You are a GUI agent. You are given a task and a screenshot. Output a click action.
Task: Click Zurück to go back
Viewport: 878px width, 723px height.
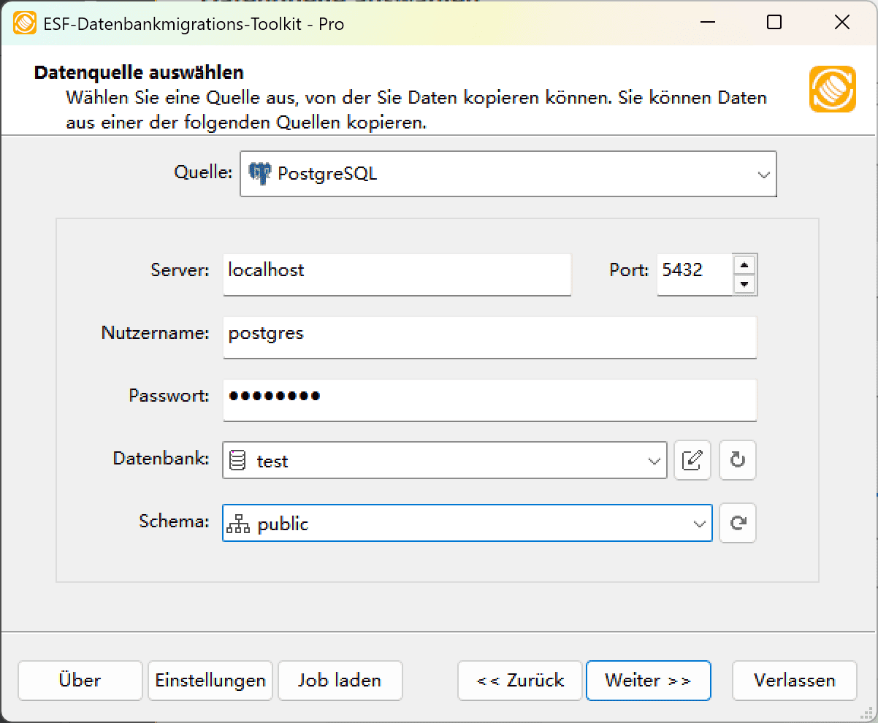tap(519, 680)
